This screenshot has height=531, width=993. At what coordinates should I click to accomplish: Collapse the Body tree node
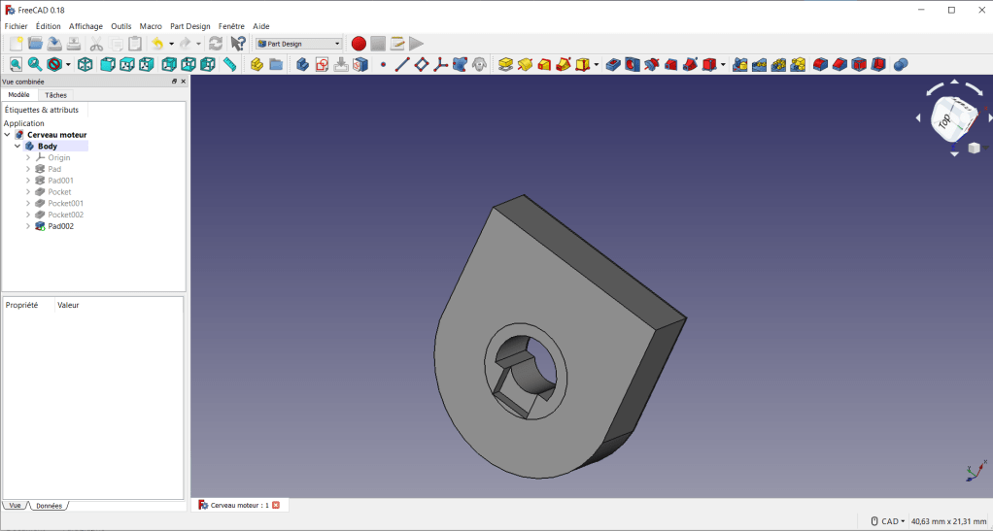coord(17,147)
